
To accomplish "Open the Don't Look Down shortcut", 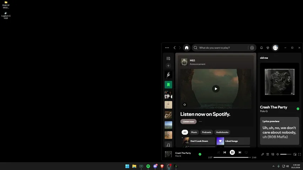I will coord(199,141).
